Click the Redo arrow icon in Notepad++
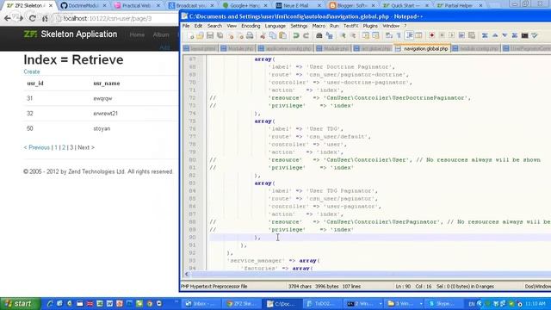The height and width of the screenshot is (310, 551). pos(306,35)
